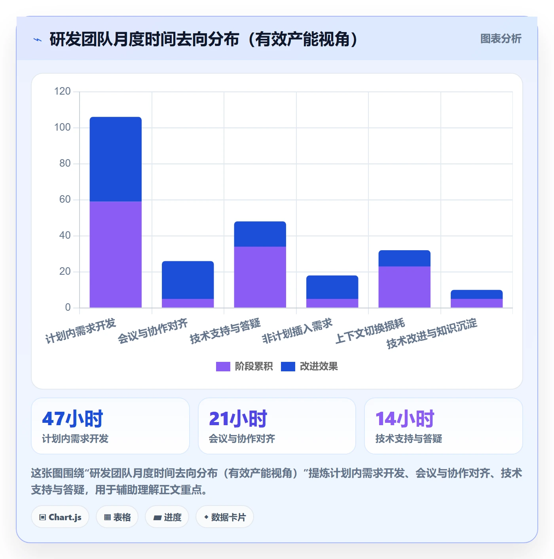Image resolution: width=554 pixels, height=559 pixels.
Task: Click the 图表分析 label in header
Action: 501,39
